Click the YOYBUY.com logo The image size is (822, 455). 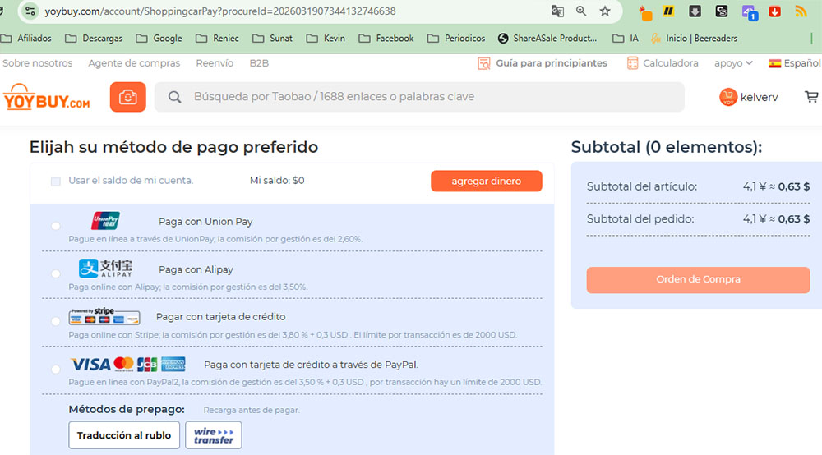pos(47,97)
